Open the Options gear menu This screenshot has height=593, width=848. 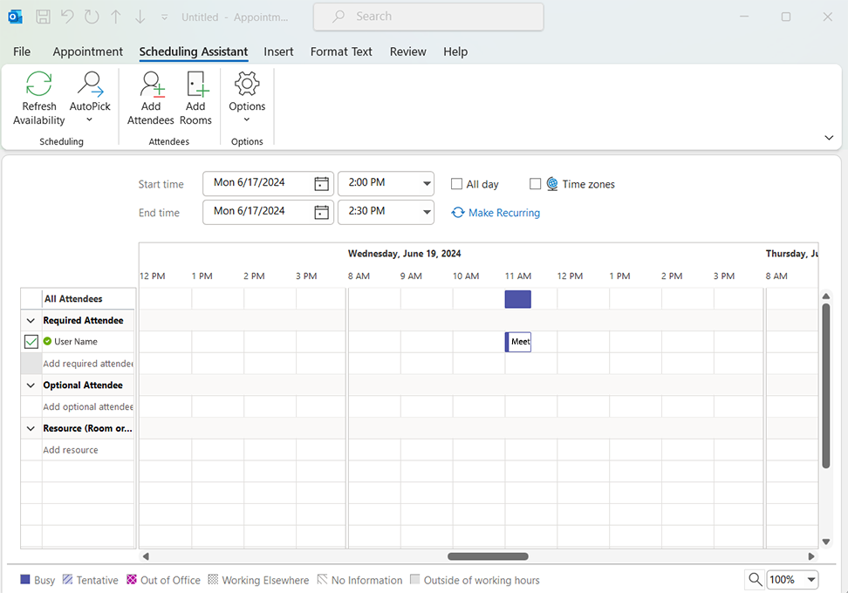click(x=247, y=85)
